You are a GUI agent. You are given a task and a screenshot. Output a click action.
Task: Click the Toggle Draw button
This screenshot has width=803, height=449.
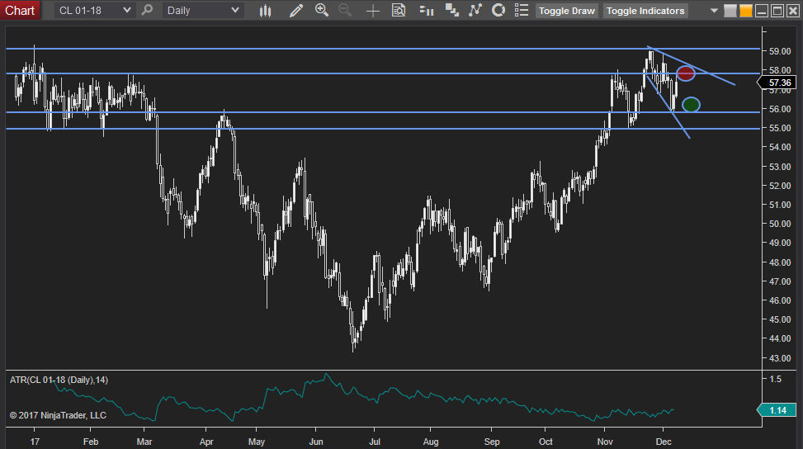[x=566, y=11]
